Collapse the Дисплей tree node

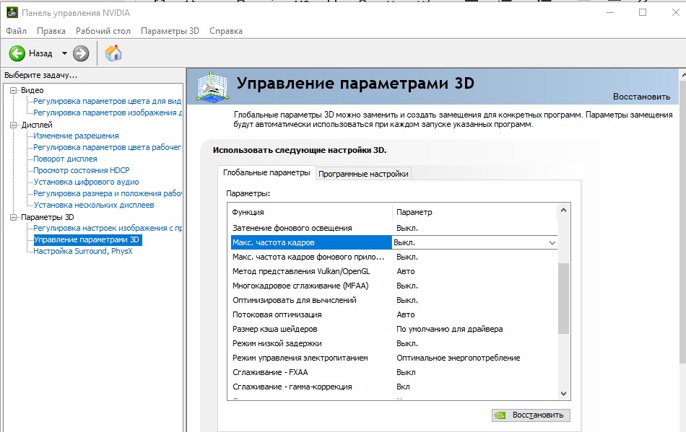coord(14,125)
